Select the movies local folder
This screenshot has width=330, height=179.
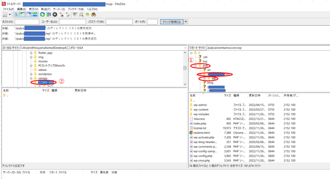point(43,61)
